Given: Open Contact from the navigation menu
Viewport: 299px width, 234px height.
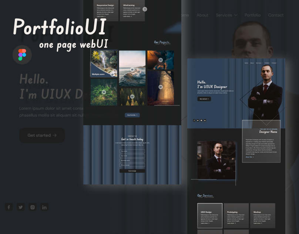Looking at the screenshot, I should (276, 15).
